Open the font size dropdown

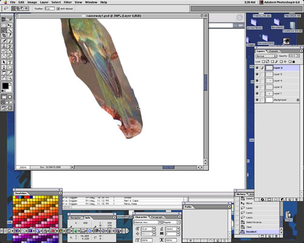click(x=154, y=229)
